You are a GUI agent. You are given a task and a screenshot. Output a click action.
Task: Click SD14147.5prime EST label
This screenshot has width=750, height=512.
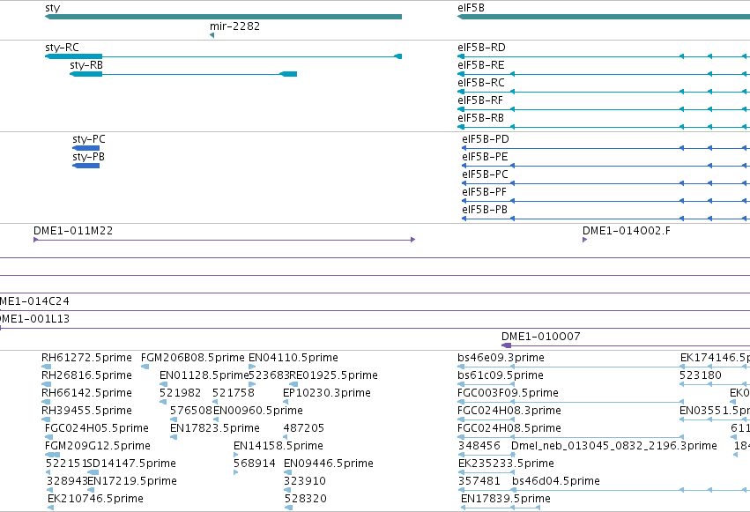[131, 464]
